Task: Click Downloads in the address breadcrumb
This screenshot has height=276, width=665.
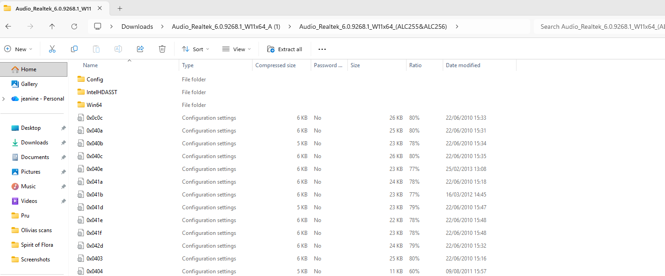Action: point(137,27)
